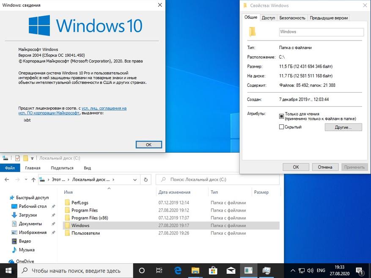Open the Файл menu in Explorer
Viewport: 371px width, 278px height.
(x=10, y=168)
